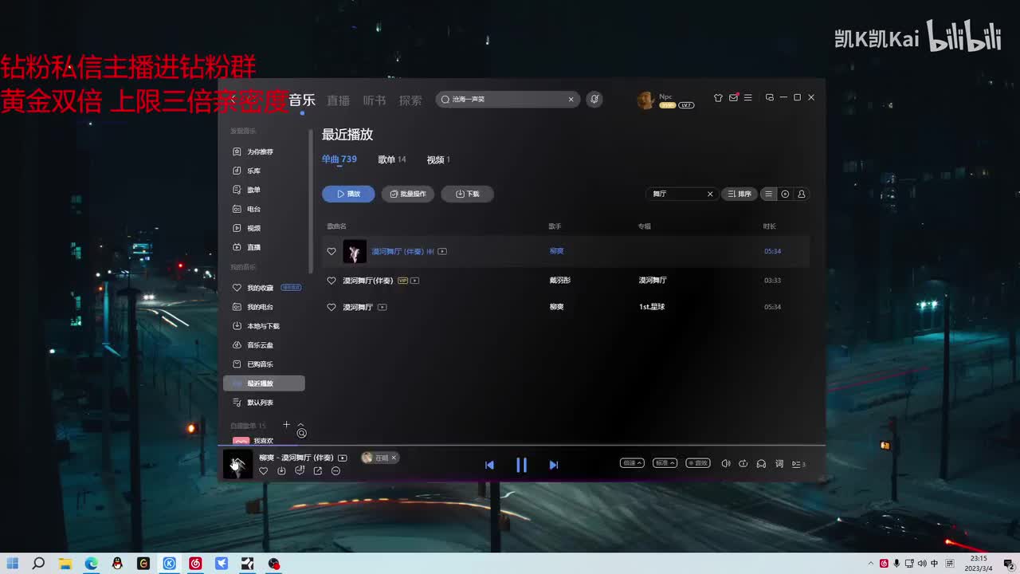Image resolution: width=1020 pixels, height=574 pixels.
Task: Select the 视频 1 tab
Action: (x=438, y=159)
